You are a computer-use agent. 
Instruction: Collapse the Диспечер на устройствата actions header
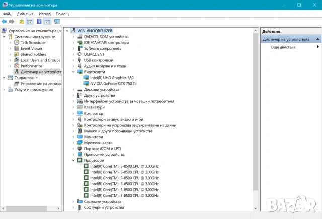317,39
